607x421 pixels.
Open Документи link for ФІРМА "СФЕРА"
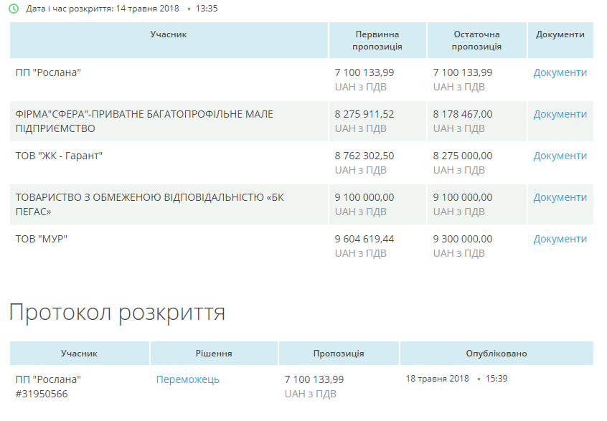(x=560, y=114)
